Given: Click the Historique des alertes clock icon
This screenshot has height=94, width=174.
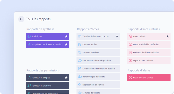Looking at the screenshot, I should point(130,77).
